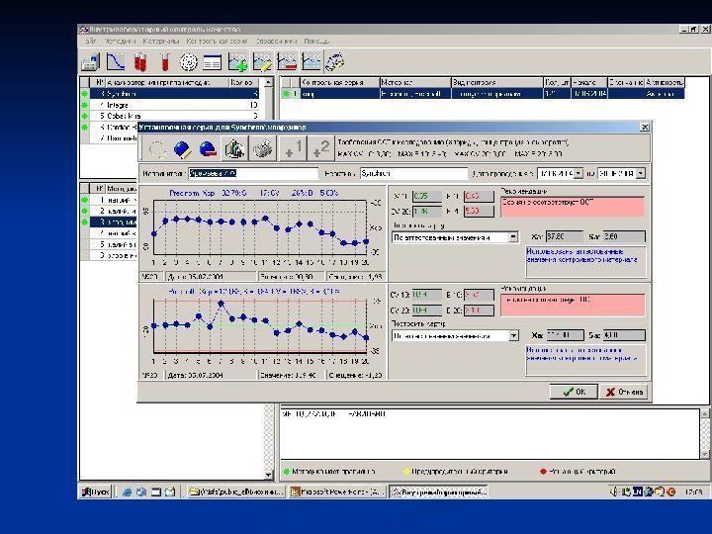Click point 11 on upper control chart
This screenshot has width=712, height=534.
click(266, 219)
